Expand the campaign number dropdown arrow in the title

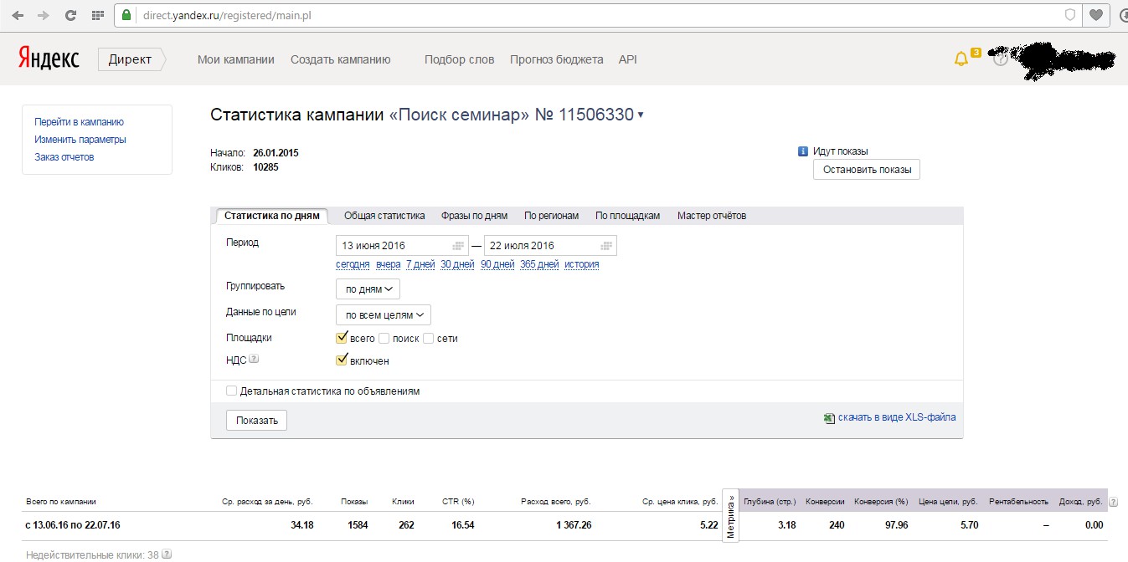pyautogui.click(x=641, y=115)
